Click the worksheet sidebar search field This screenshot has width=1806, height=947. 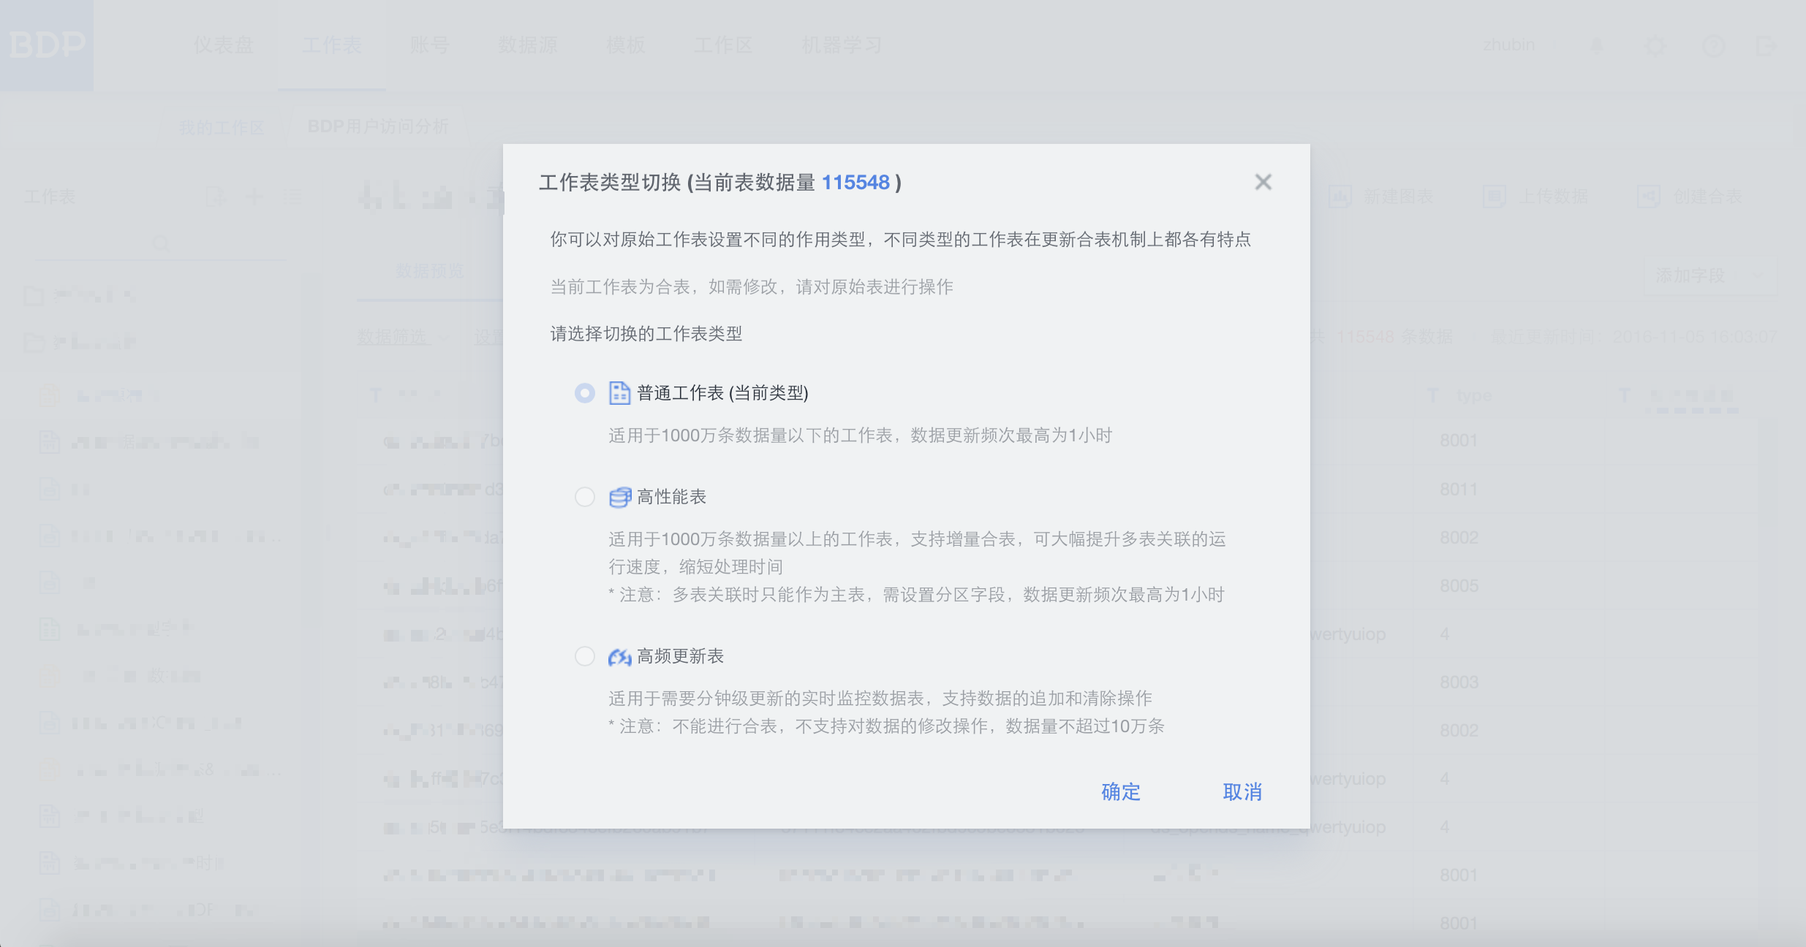159,243
